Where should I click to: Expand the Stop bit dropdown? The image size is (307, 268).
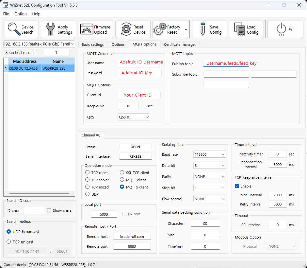click(x=209, y=188)
